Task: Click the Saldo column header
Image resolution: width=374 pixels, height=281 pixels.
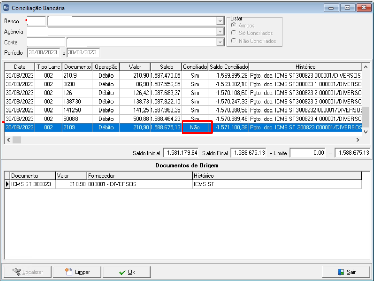Action: pos(166,67)
